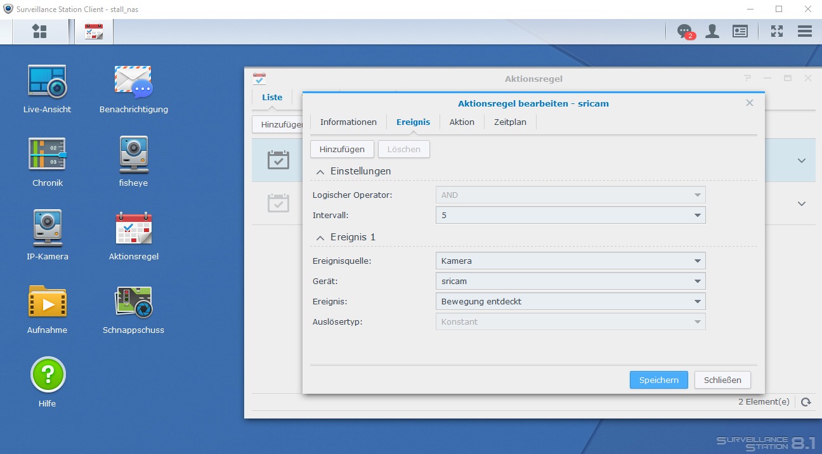Click the dialog title 'Aktionsregel bearbeiten - sricam'
The image size is (822, 454).
(533, 103)
